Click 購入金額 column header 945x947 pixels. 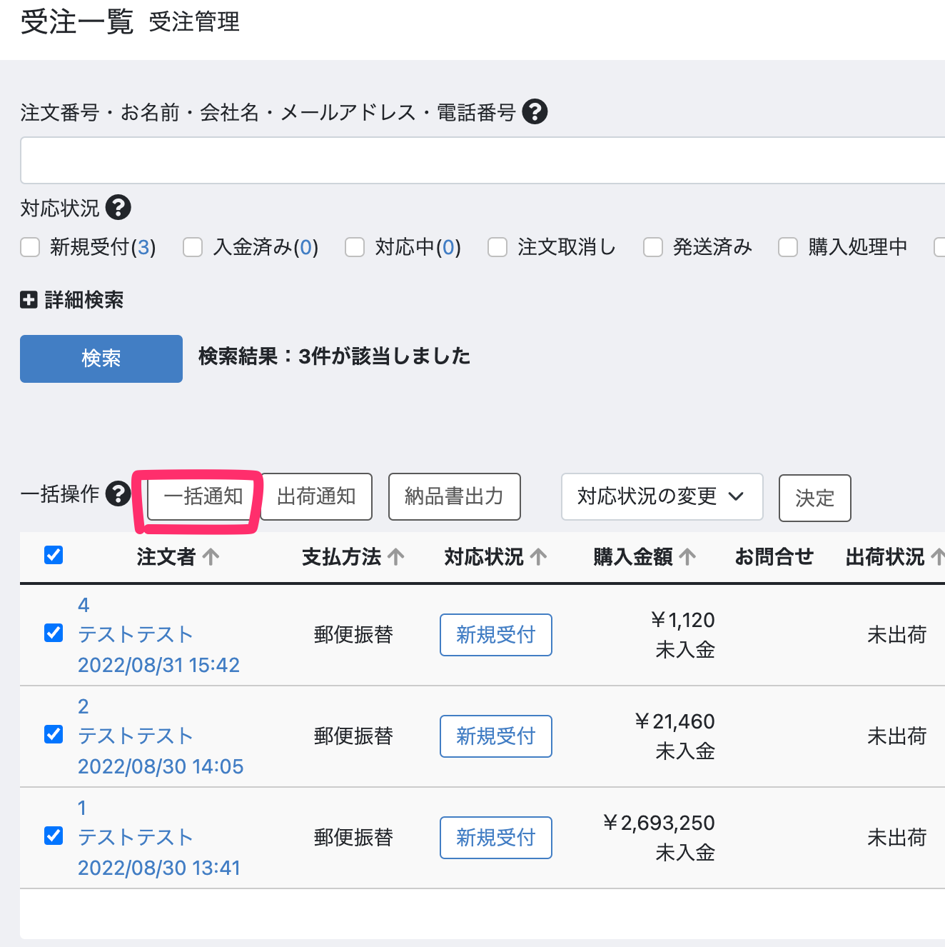(x=633, y=557)
